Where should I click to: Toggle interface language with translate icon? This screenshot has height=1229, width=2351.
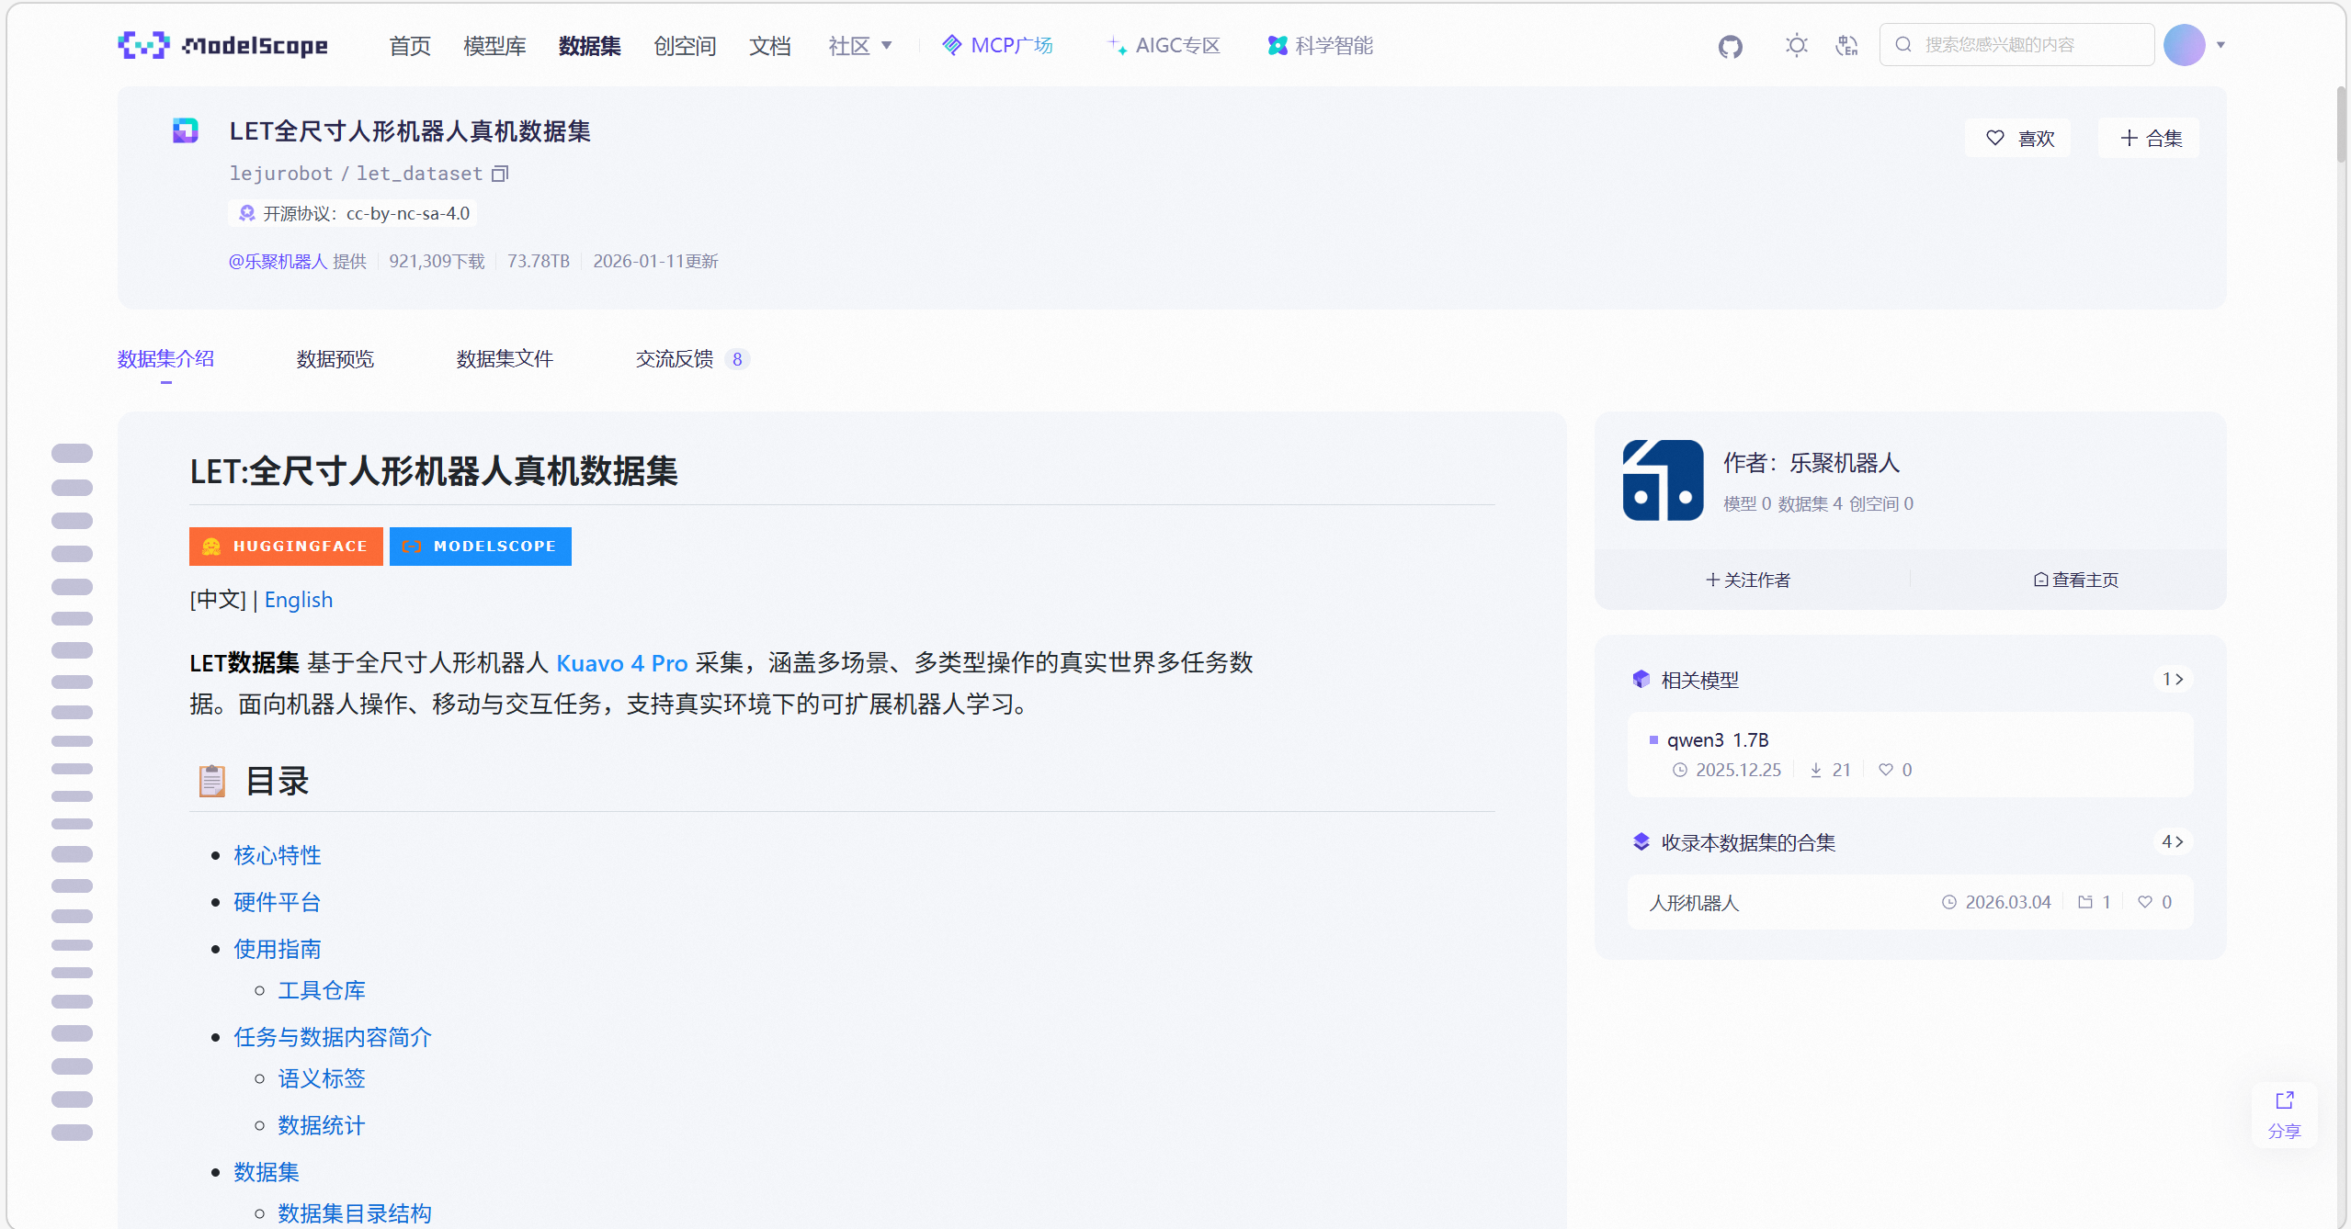(1846, 44)
